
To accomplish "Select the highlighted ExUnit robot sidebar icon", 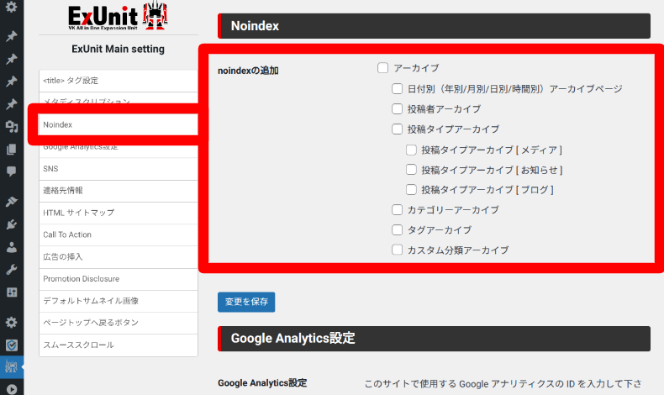I will [x=12, y=366].
